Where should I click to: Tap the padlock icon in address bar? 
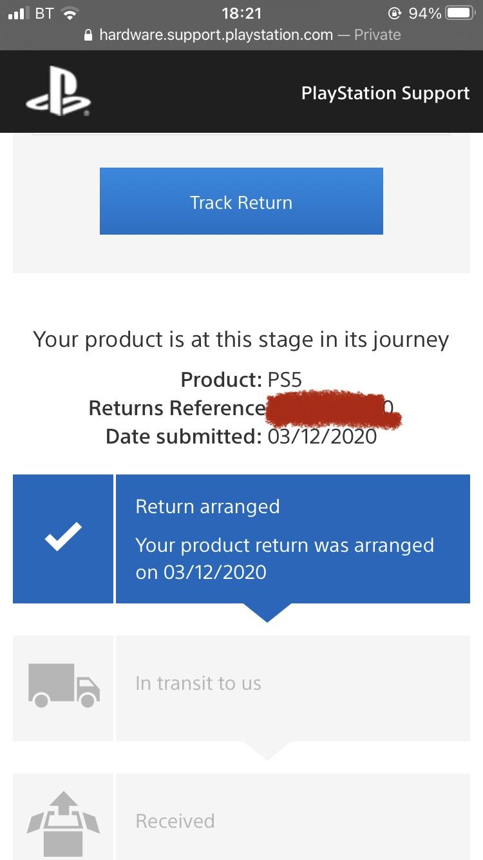click(89, 35)
